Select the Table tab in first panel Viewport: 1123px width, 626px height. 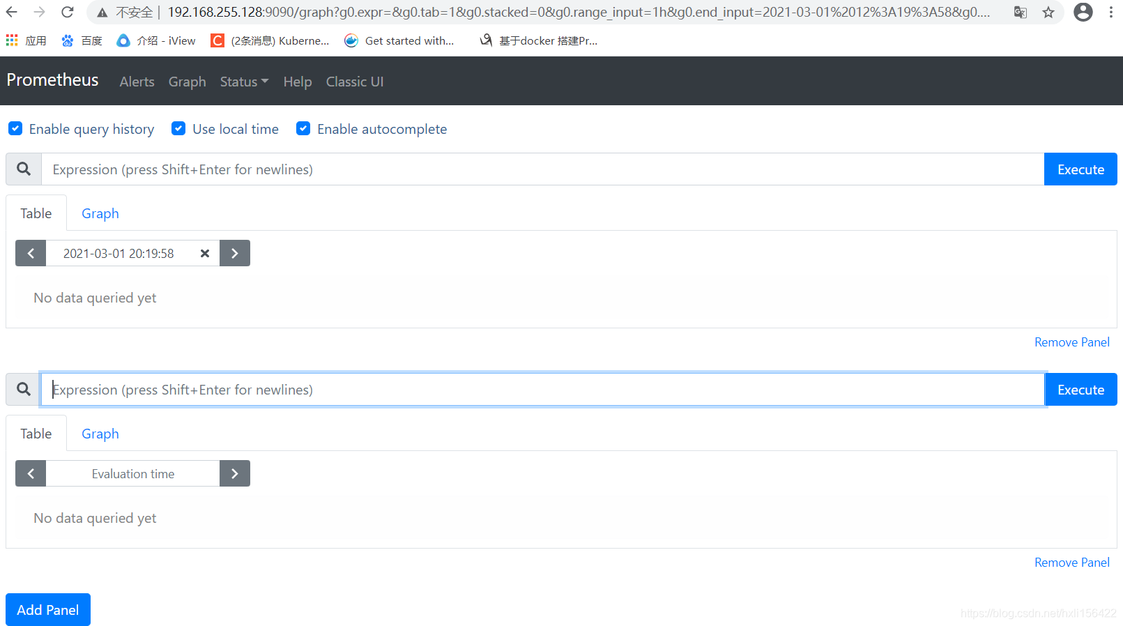(x=36, y=213)
